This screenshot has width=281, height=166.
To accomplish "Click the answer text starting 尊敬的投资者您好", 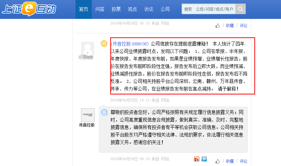I will (177, 127).
